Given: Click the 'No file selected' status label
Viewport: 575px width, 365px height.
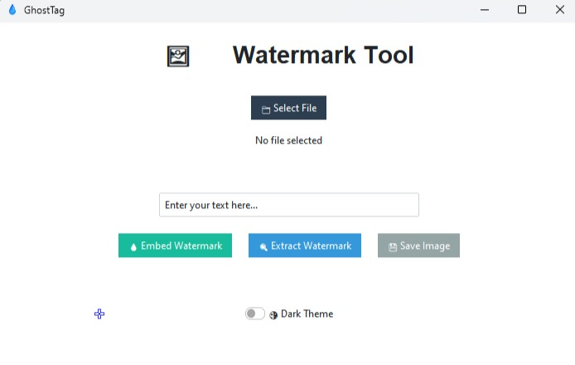Looking at the screenshot, I should pos(288,140).
